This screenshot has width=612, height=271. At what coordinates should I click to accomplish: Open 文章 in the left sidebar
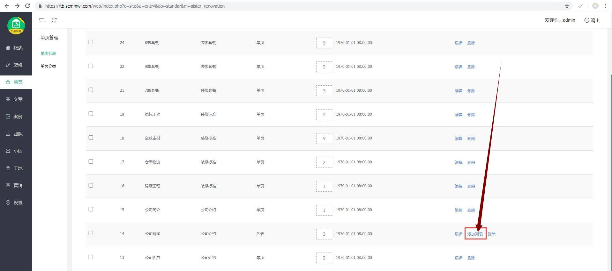click(x=16, y=99)
